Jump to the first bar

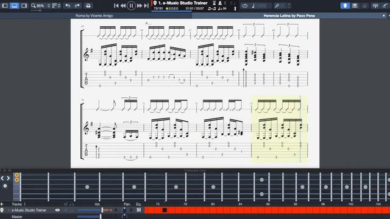tap(116, 5)
